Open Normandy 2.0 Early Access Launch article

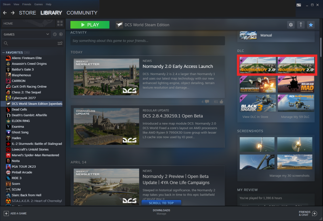(x=178, y=66)
